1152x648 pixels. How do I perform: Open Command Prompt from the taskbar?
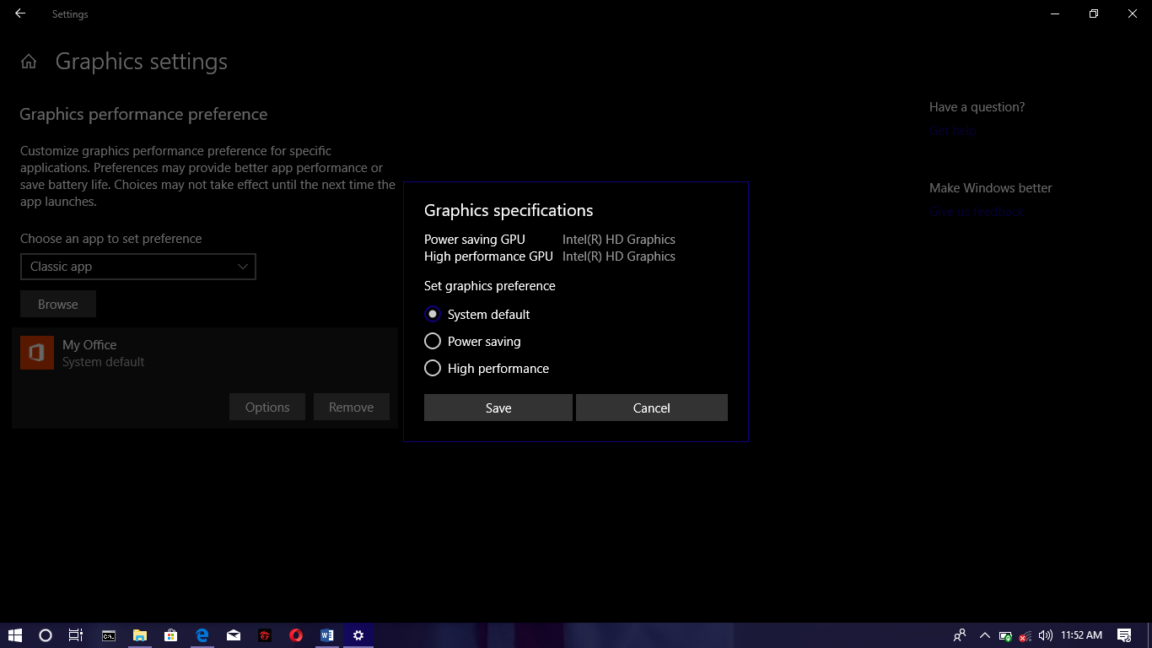tap(108, 635)
